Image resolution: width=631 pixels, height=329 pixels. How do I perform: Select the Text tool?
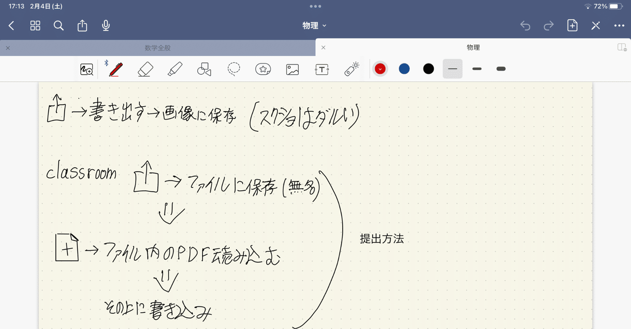322,69
